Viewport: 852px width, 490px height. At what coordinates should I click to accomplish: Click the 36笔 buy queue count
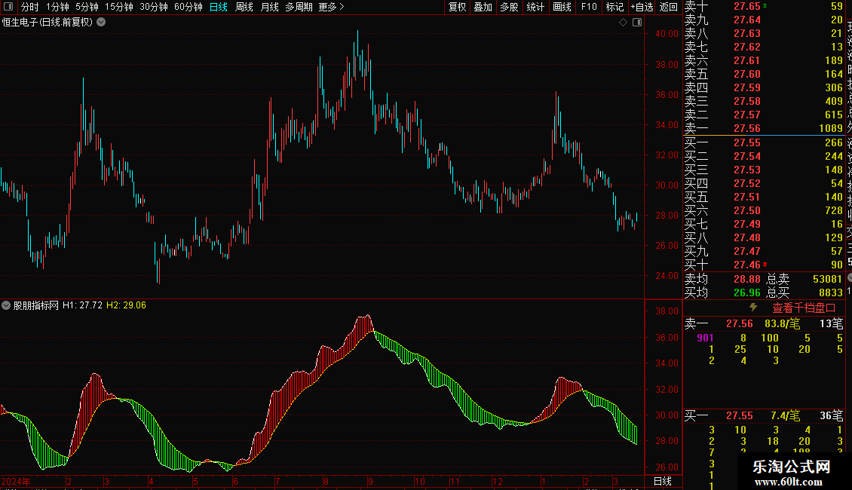(832, 415)
